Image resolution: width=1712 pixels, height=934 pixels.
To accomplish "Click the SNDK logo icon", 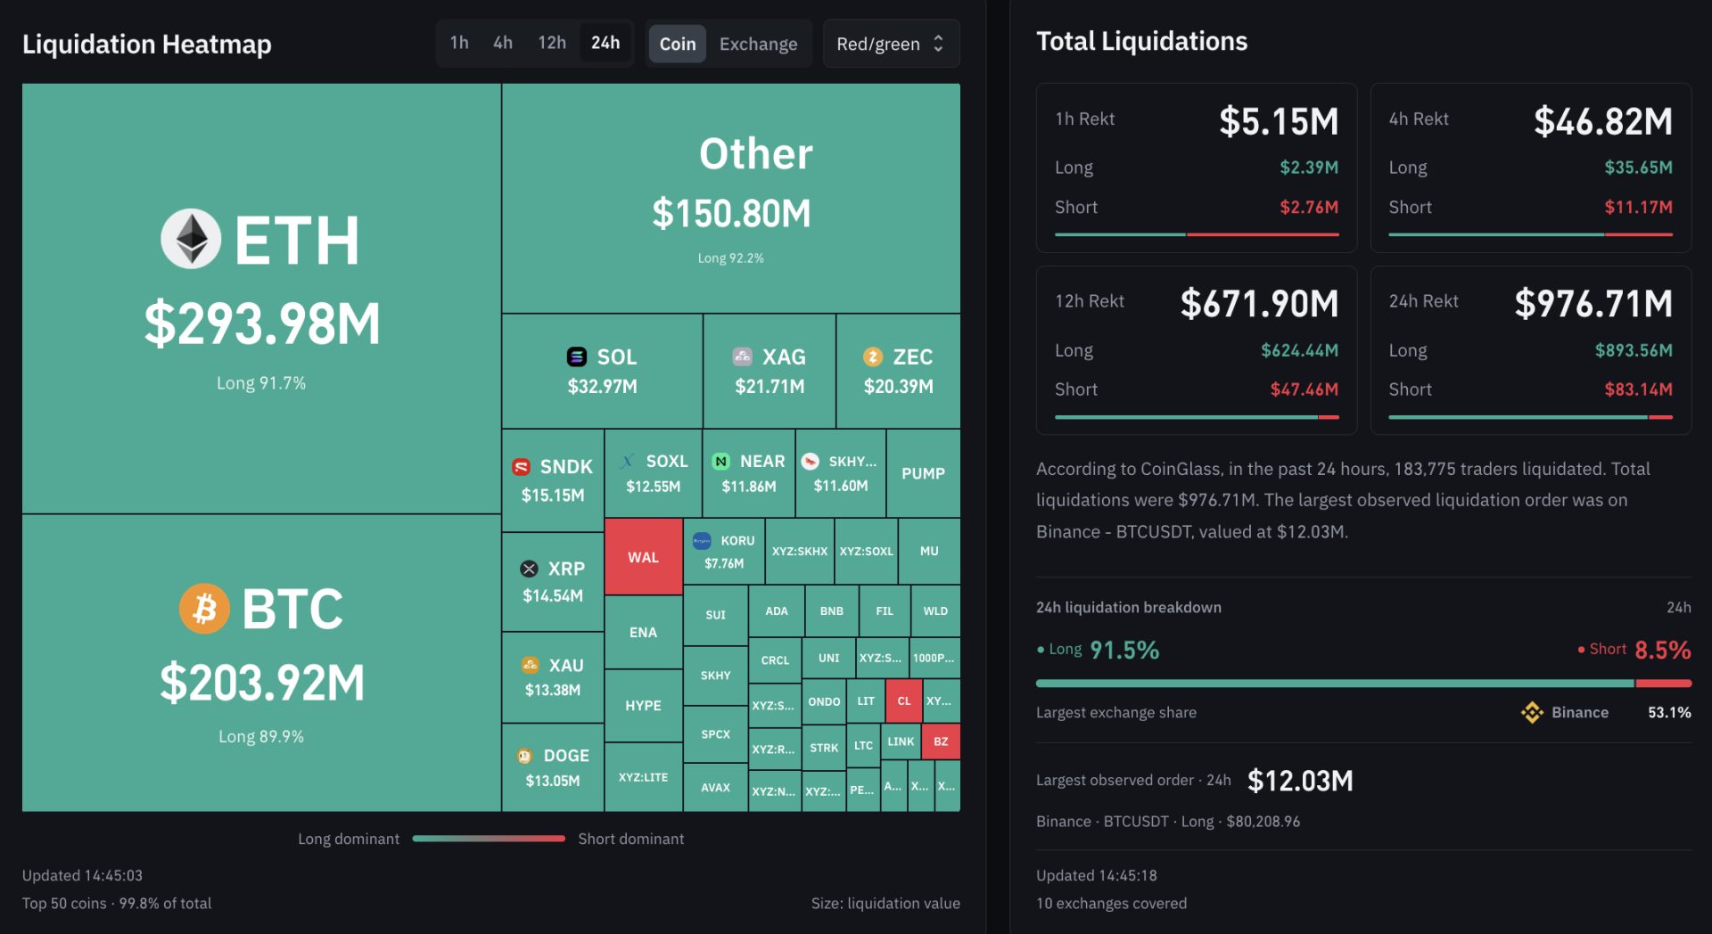I will 522,467.
